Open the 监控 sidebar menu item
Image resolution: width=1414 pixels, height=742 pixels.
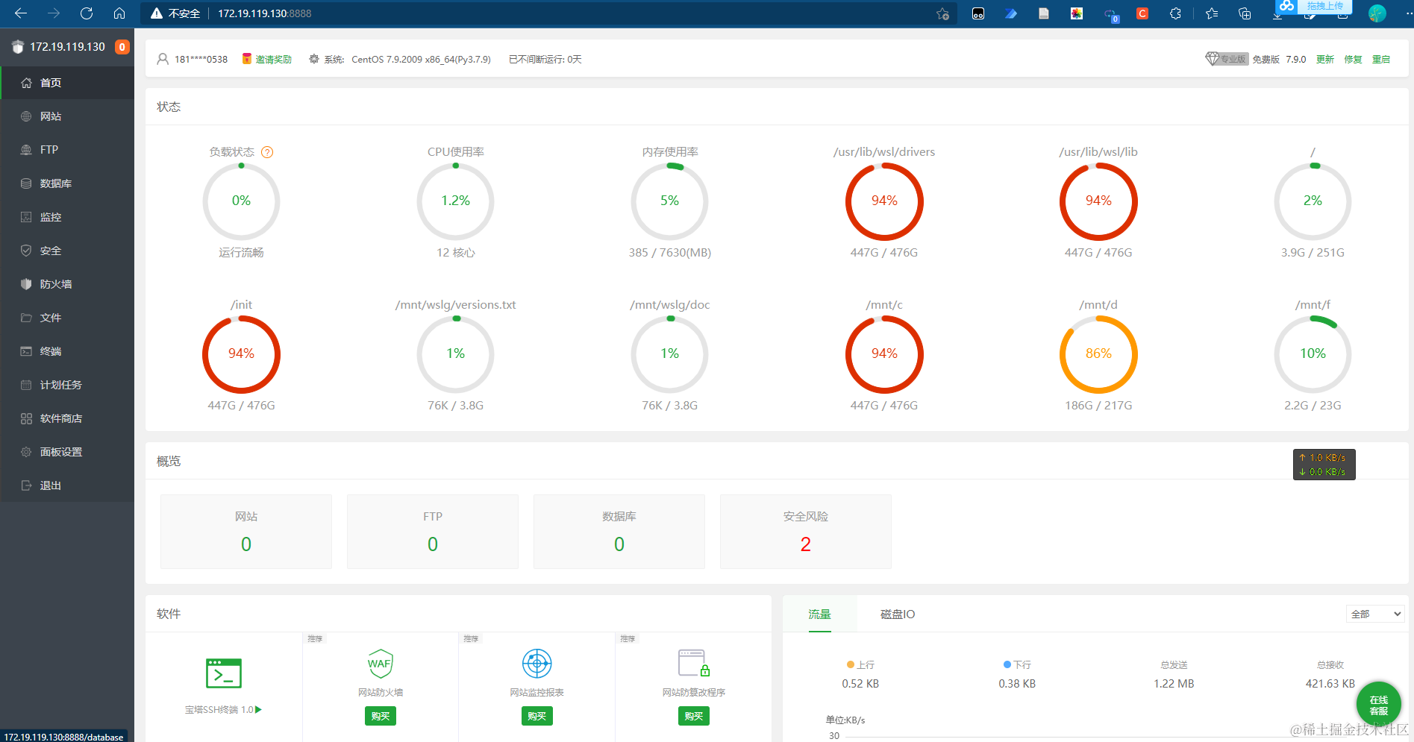pos(67,217)
